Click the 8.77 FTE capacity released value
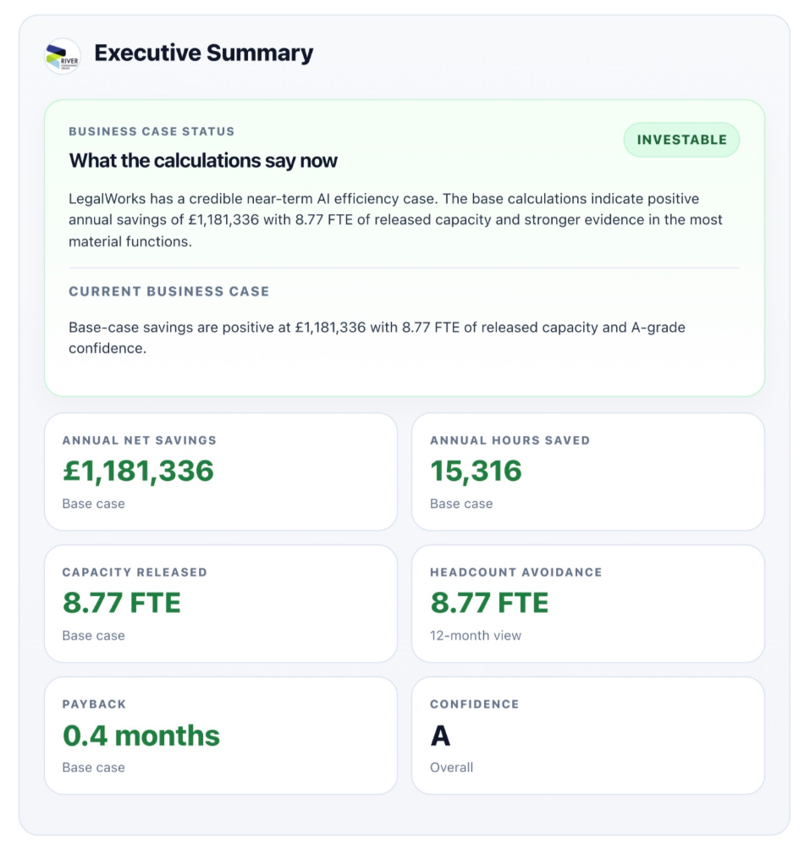804x850 pixels. (x=121, y=603)
